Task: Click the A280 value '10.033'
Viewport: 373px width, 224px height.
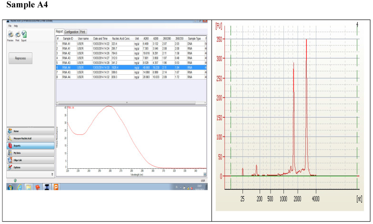Action: 156,77
